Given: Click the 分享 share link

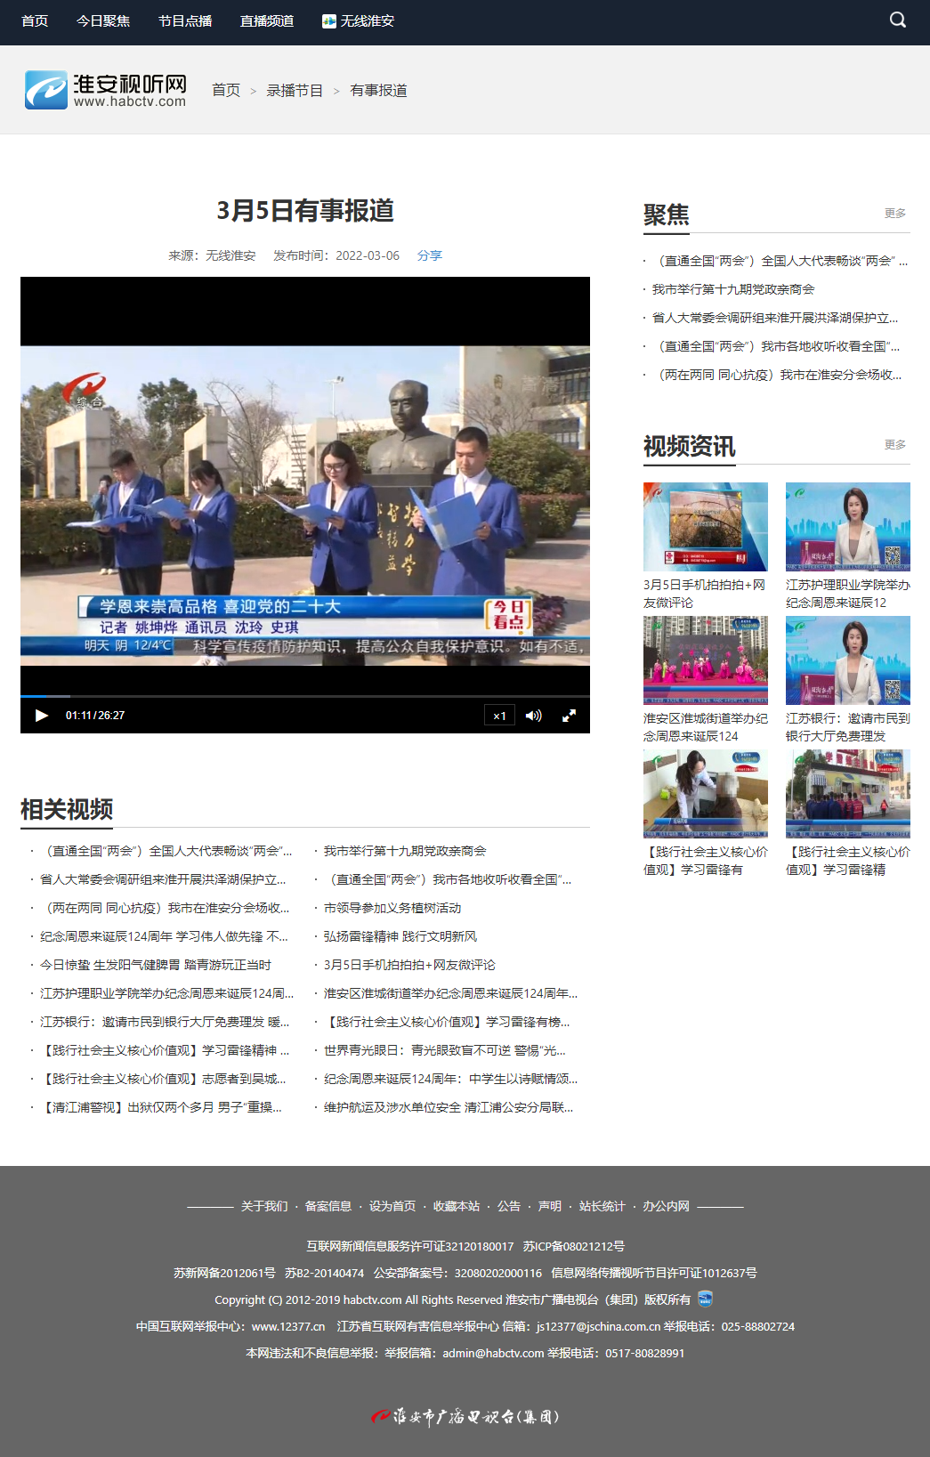Looking at the screenshot, I should click(430, 255).
